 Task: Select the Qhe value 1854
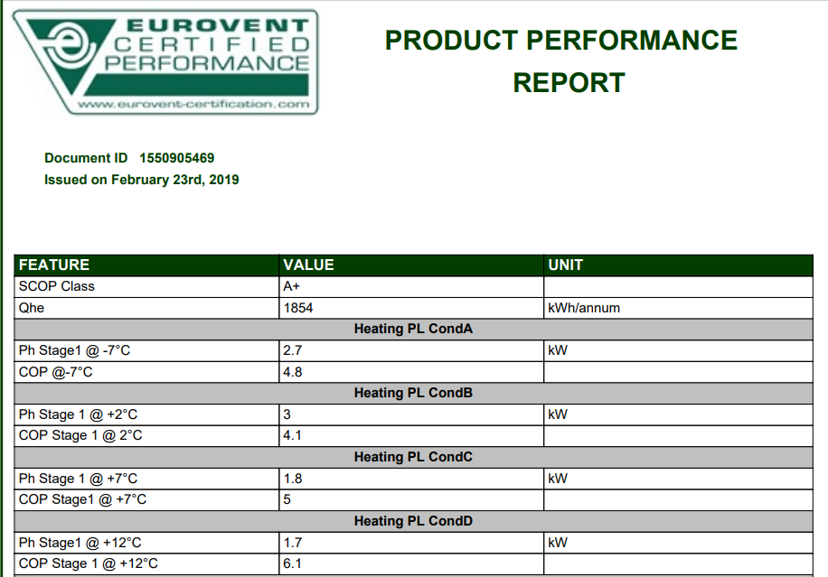click(x=411, y=308)
